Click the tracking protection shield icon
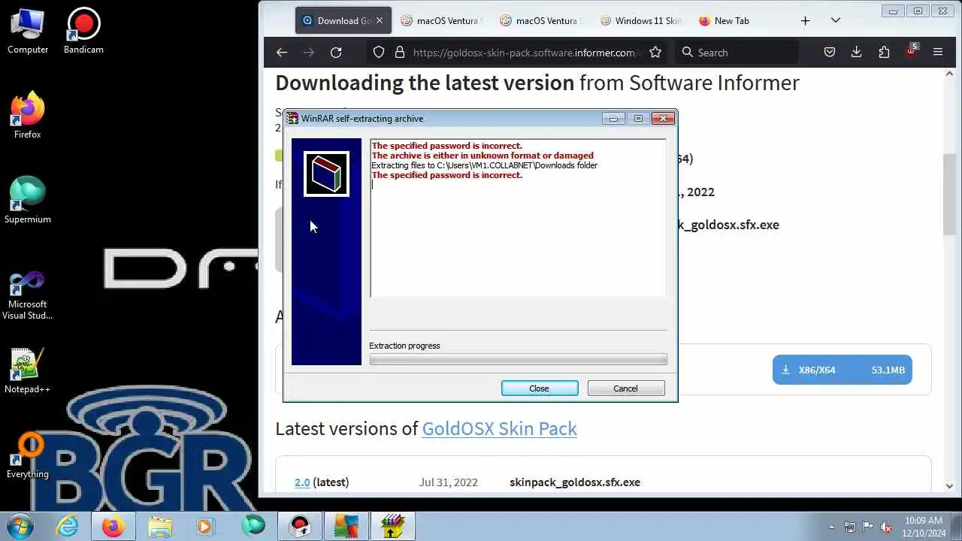Screen dimensions: 962x541 pos(379,53)
